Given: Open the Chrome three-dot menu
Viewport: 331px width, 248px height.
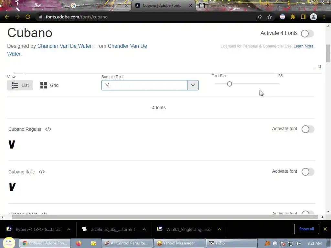Looking at the screenshot, I should pyautogui.click(x=324, y=17).
